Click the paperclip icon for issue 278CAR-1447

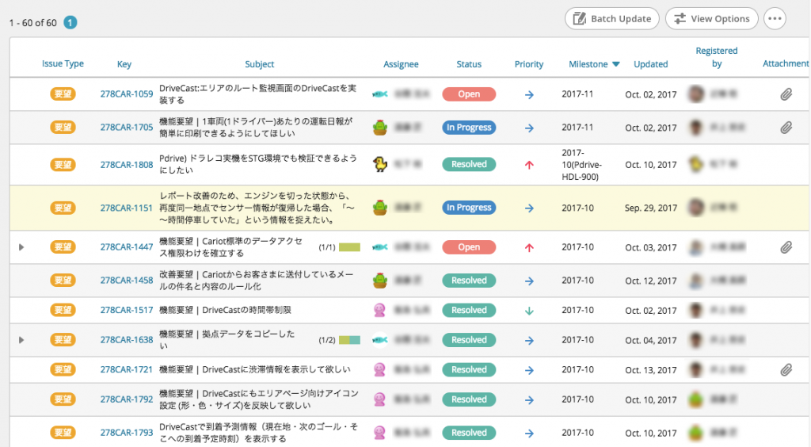pos(786,247)
